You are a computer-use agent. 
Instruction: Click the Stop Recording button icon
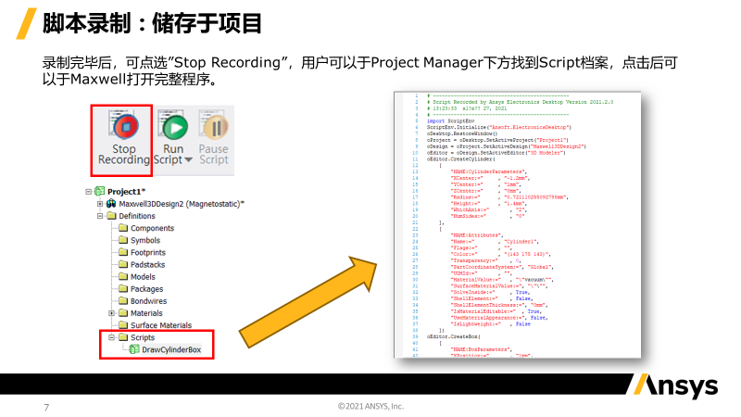tap(123, 126)
